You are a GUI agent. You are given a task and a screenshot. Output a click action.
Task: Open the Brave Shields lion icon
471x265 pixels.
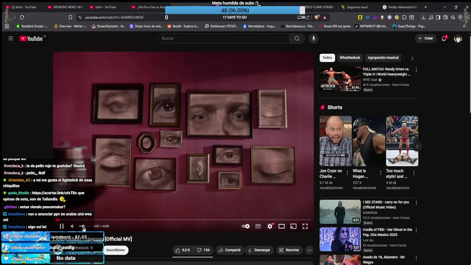[x=317, y=17]
